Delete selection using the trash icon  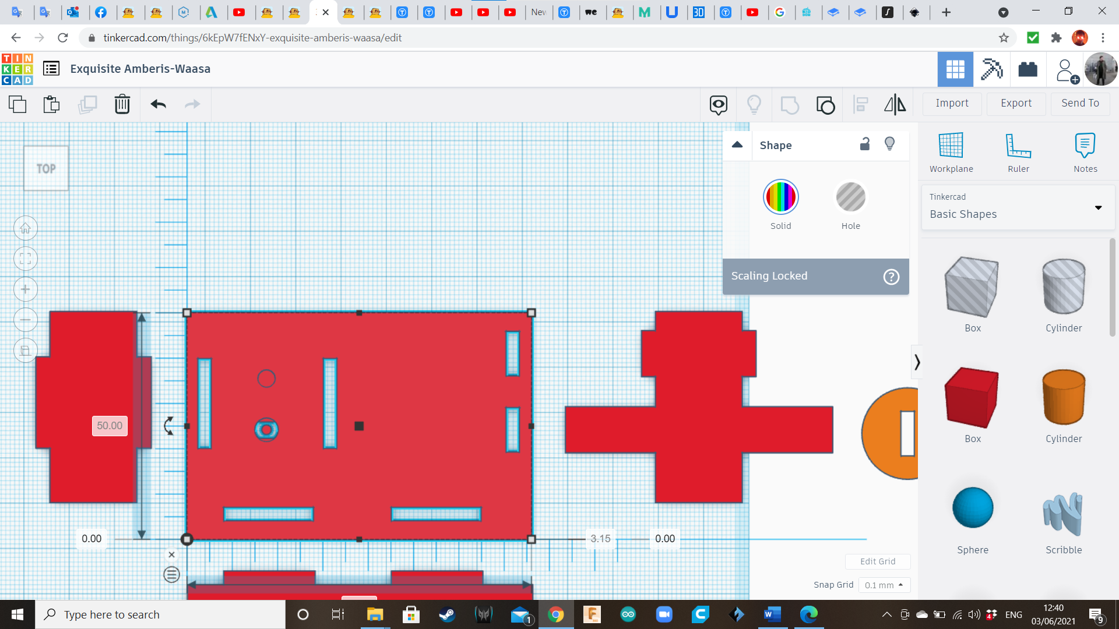click(x=122, y=104)
